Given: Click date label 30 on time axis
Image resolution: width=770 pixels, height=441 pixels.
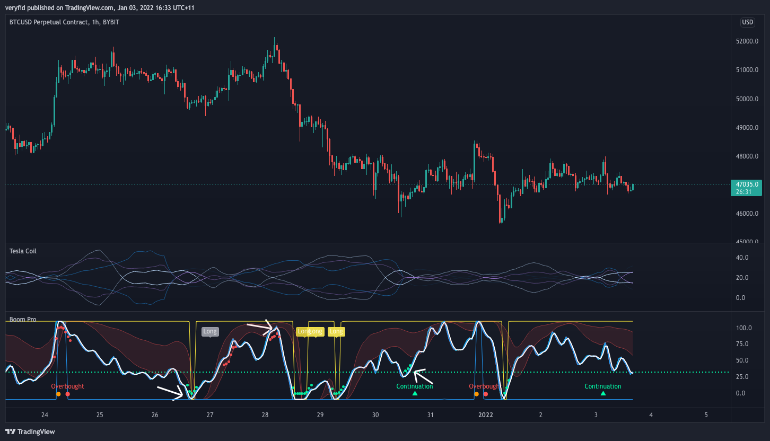Looking at the screenshot, I should pos(375,415).
